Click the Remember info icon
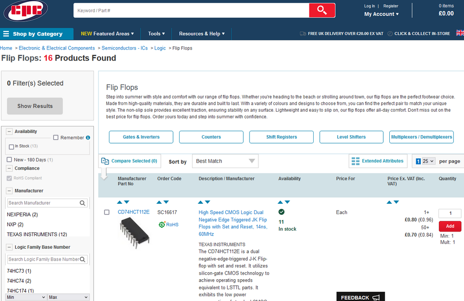The height and width of the screenshot is (301, 464). [x=88, y=138]
